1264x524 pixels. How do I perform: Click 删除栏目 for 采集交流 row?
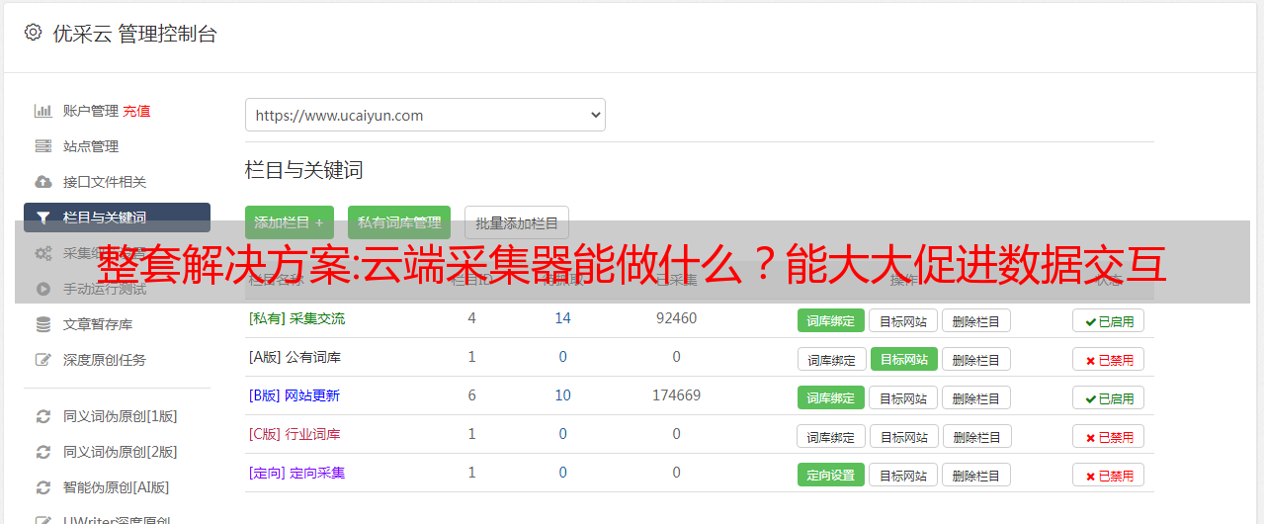pyautogui.click(x=976, y=320)
